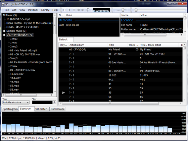Viewport: 188px width, 141px height.
Task: Select 7.wav in the library tree
Action: [13, 66]
